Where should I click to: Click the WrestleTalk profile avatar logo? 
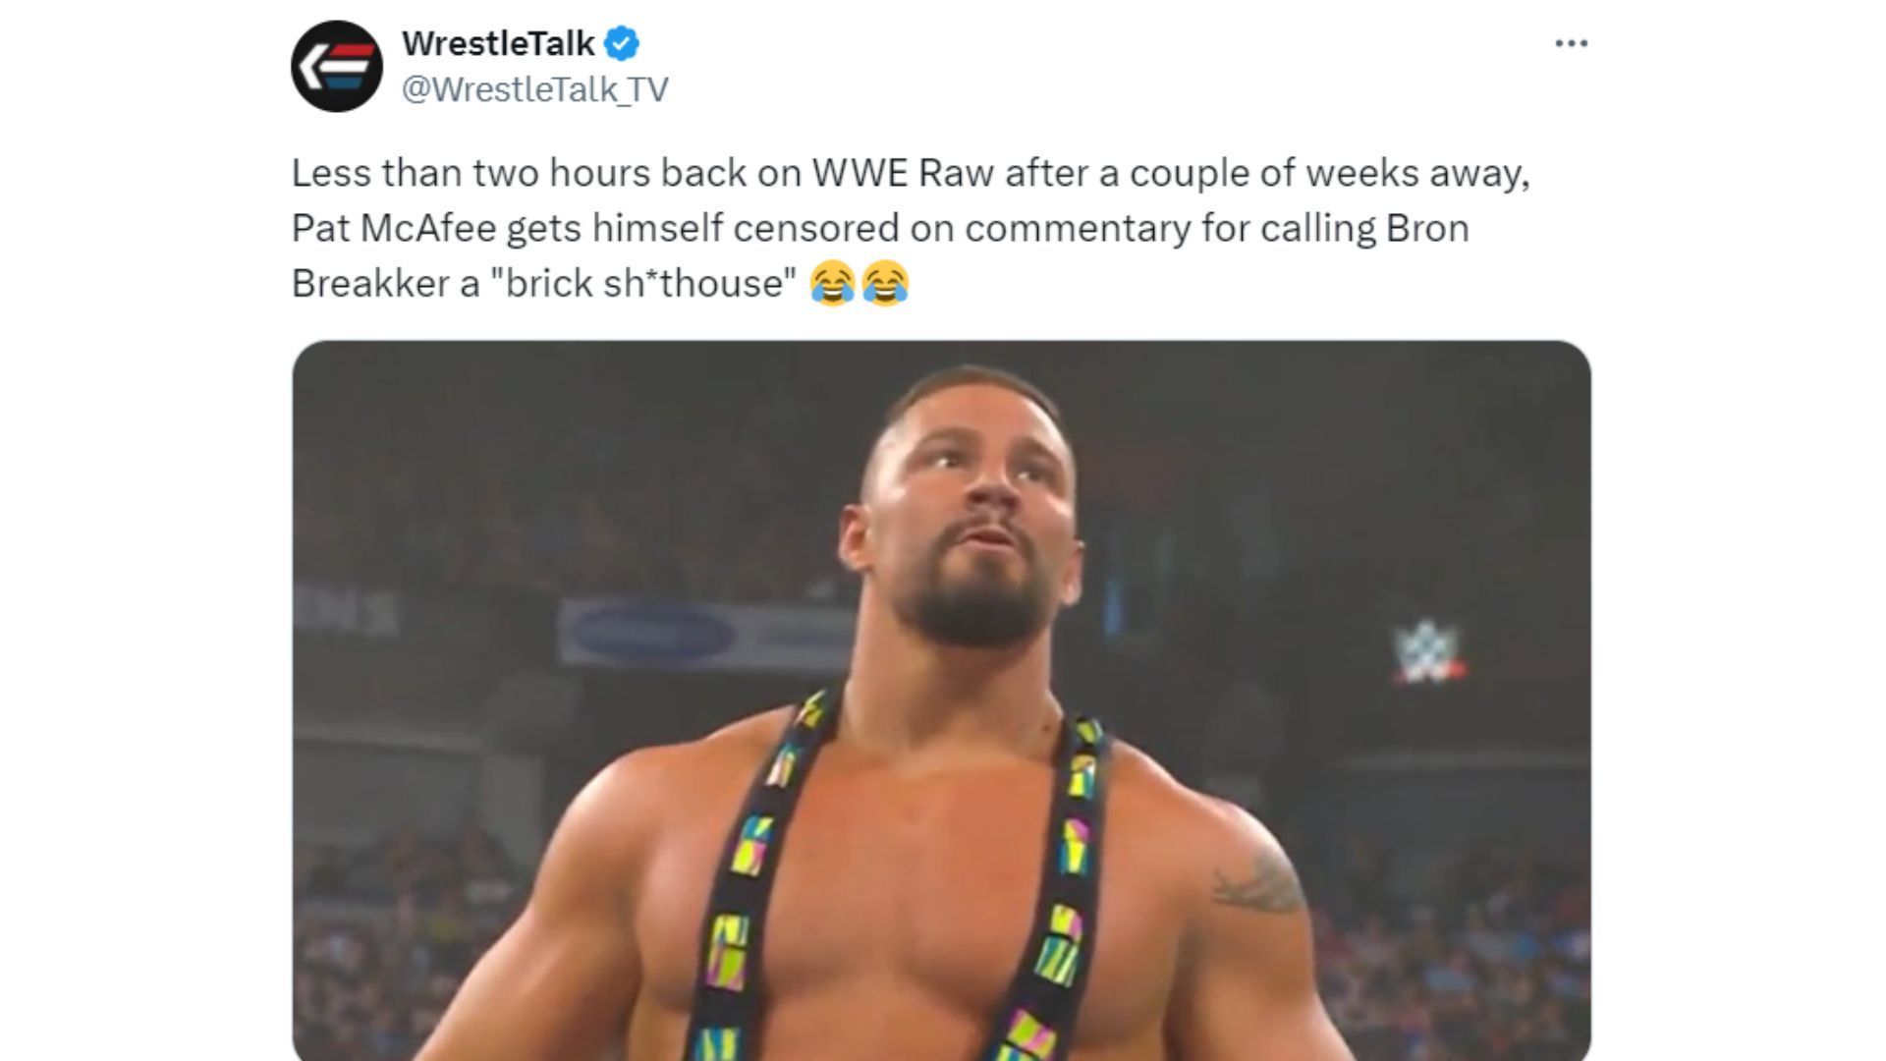pos(339,66)
